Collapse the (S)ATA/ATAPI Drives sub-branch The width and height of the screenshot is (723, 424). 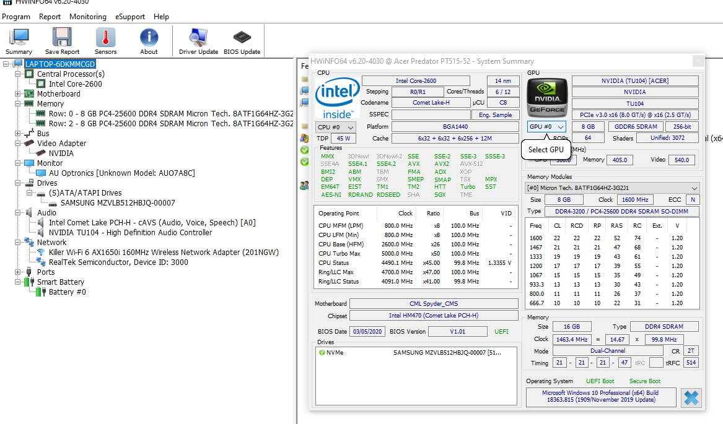point(30,193)
